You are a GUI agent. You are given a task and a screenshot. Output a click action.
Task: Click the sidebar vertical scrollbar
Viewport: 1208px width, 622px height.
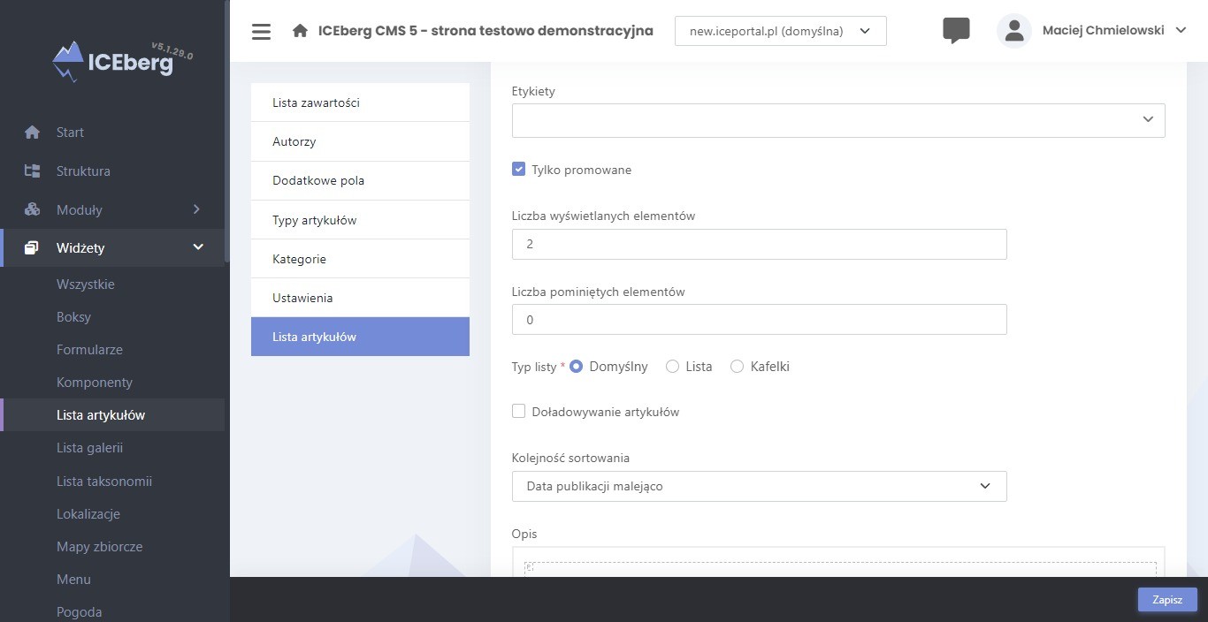pos(226,133)
